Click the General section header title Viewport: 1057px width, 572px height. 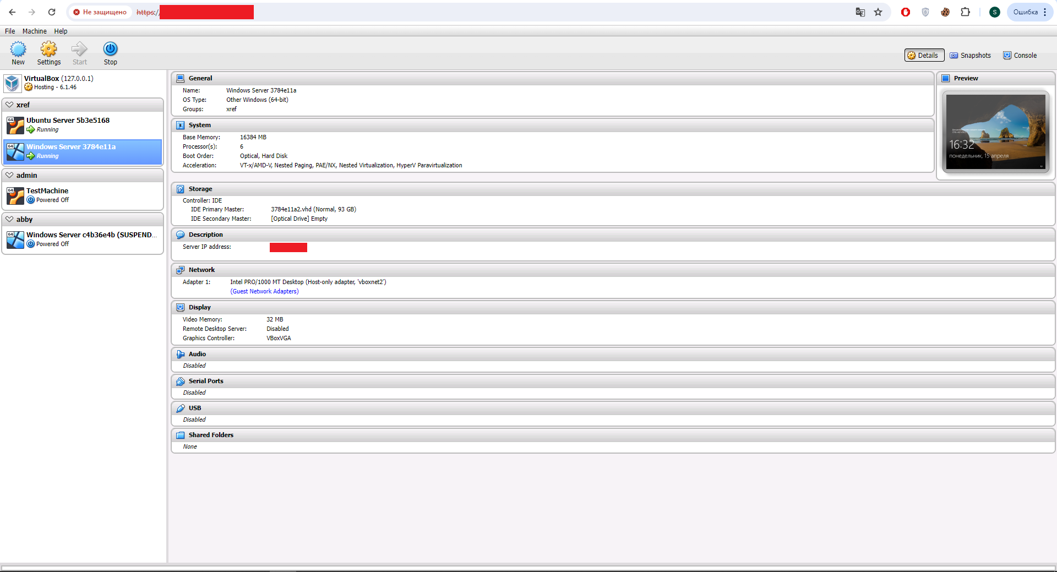(x=200, y=78)
